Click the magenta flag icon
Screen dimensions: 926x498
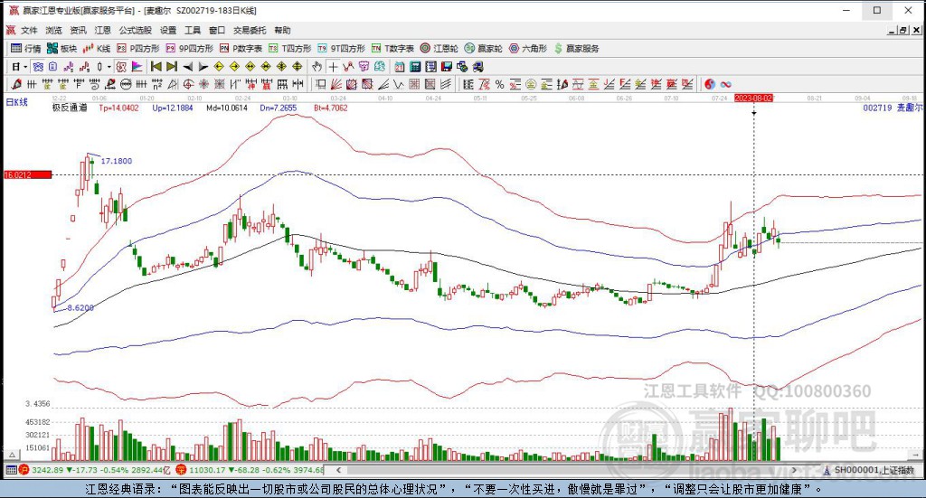pyautogui.click(x=137, y=67)
